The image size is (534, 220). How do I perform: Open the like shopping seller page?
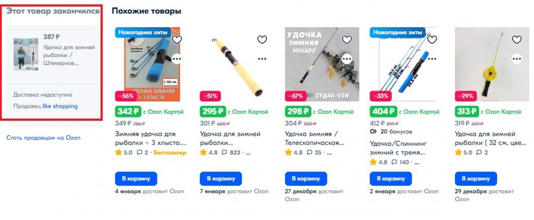point(60,106)
